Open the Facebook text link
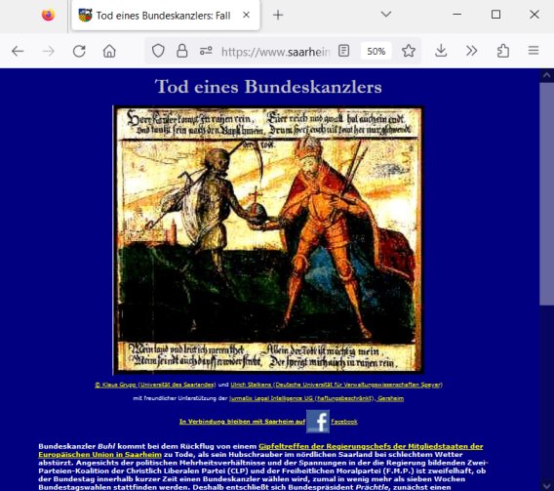This screenshot has width=554, height=491. [x=344, y=422]
